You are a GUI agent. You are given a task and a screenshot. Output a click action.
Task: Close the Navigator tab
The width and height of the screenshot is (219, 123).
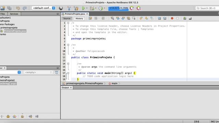4,68
